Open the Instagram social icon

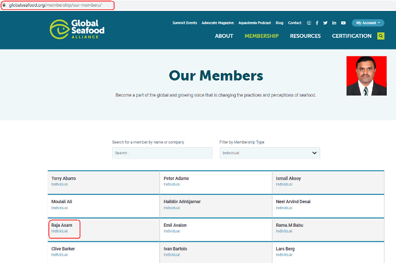tap(309, 23)
